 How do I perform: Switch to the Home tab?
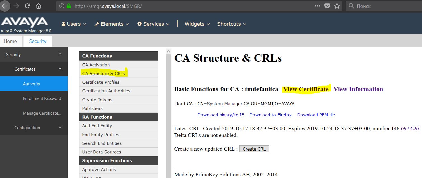click(x=10, y=41)
